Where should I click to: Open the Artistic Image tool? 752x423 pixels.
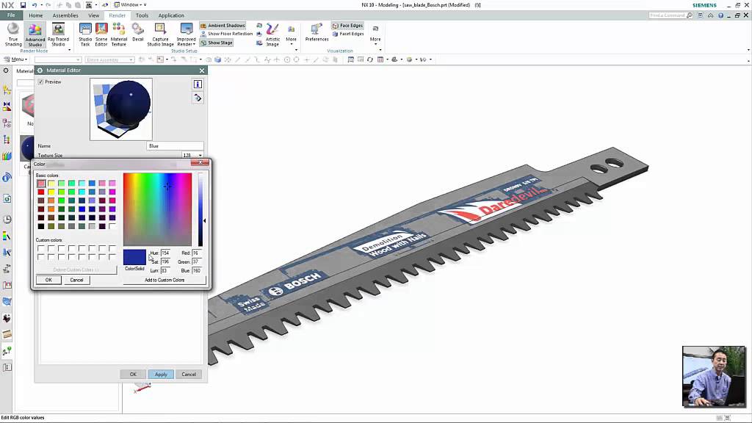coord(272,35)
